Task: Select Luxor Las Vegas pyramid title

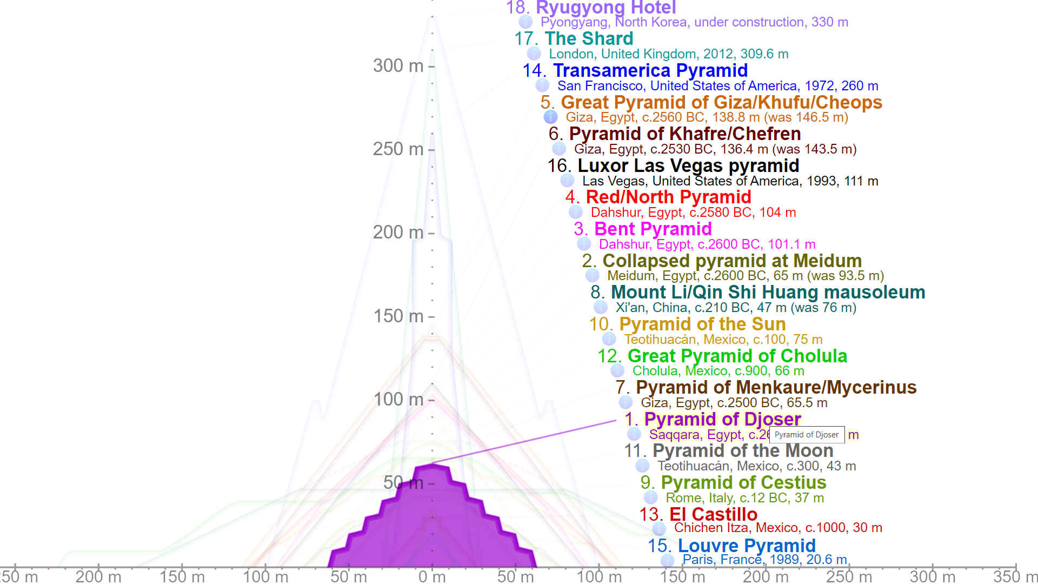Action: 688,165
